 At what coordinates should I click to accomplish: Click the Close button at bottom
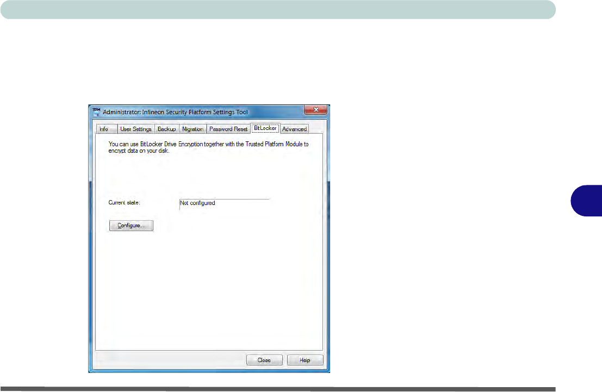click(264, 360)
